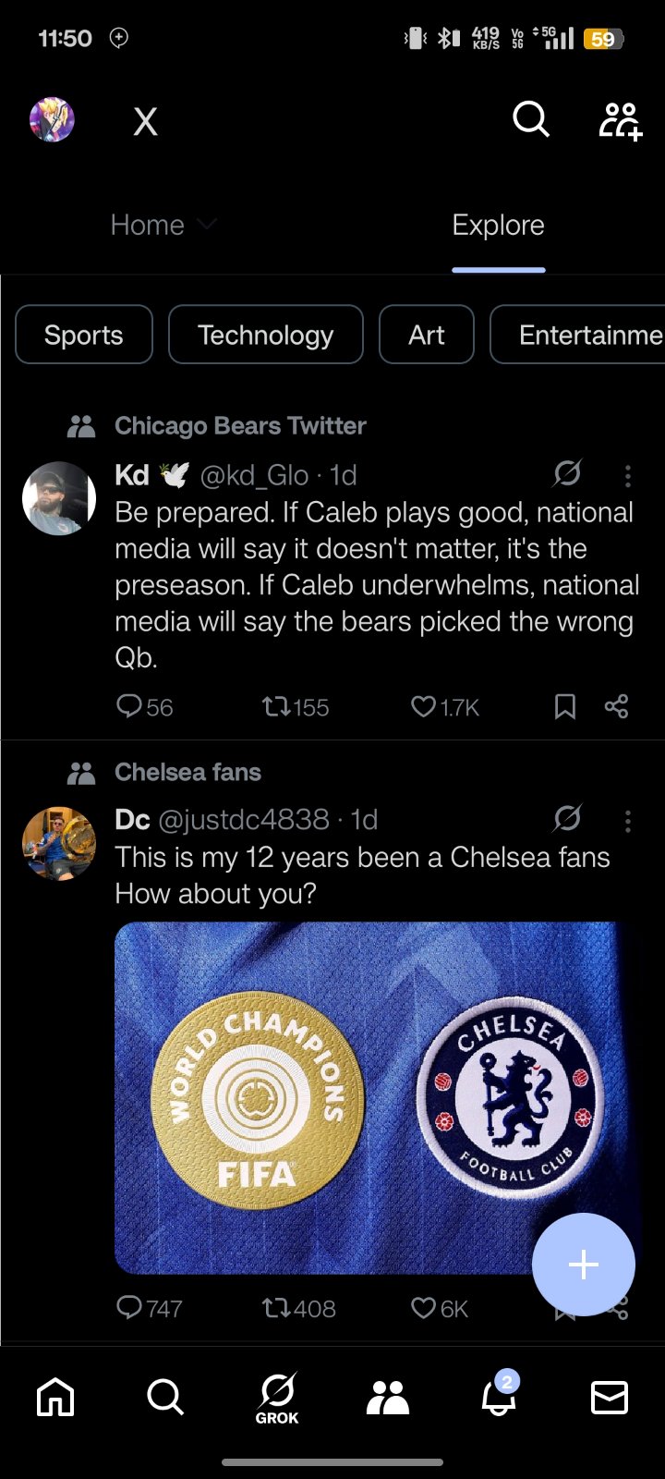The width and height of the screenshot is (665, 1479).
Task: Expand the Home tab dropdown arrow
Action: (x=208, y=225)
